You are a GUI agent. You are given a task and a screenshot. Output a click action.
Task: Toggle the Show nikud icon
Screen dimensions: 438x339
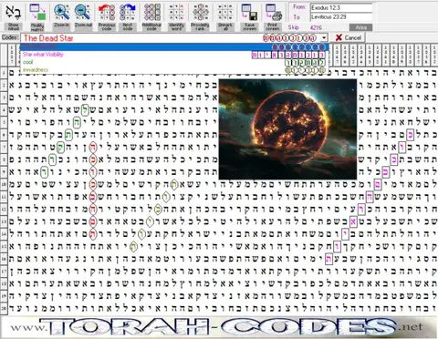pyautogui.click(x=14, y=12)
